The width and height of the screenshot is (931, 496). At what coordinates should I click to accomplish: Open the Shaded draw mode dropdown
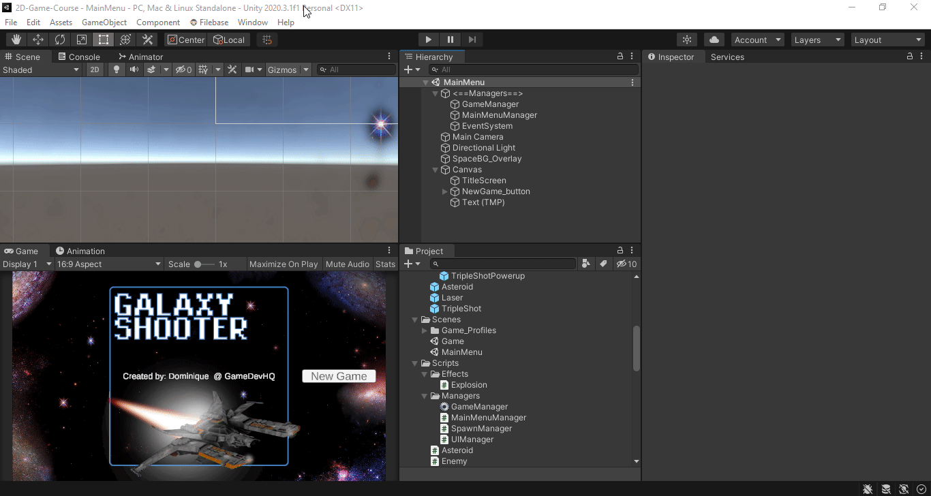coord(41,69)
